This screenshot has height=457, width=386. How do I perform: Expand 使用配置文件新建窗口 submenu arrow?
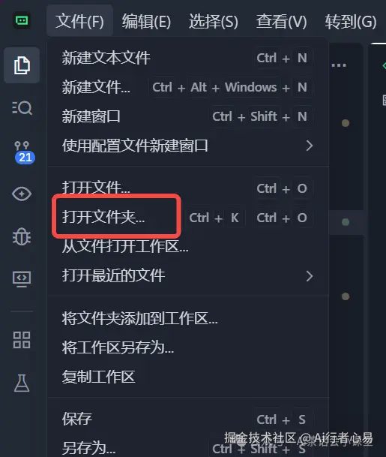pos(310,146)
